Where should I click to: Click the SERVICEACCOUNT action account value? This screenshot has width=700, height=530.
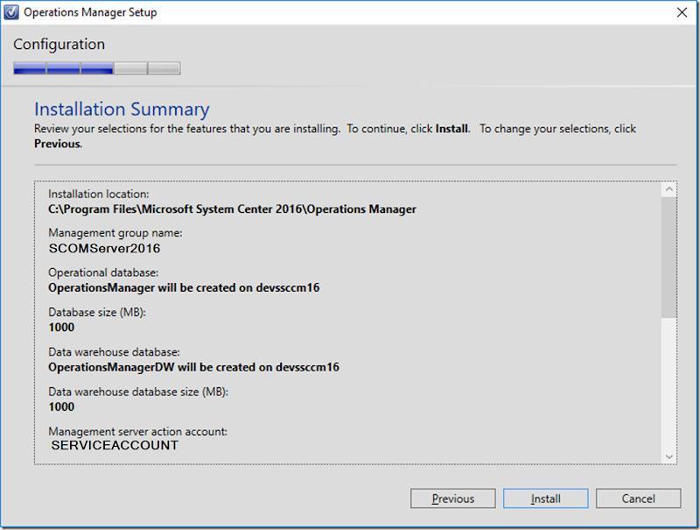[115, 445]
